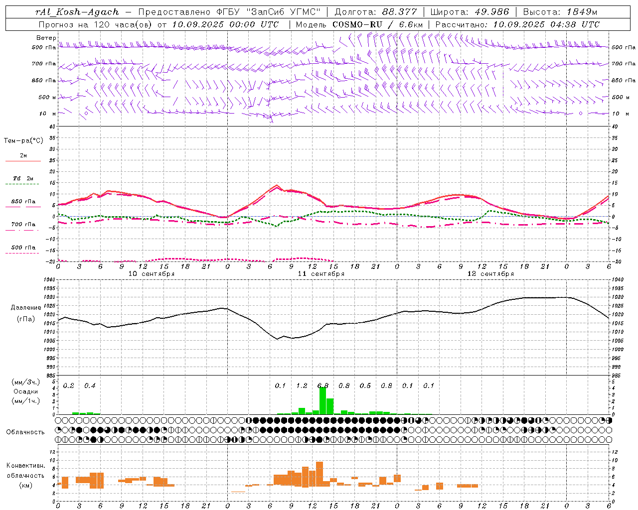This screenshot has width=638, height=510.
Task: Click the tallest orange convective cloud bar
Action: (x=319, y=474)
